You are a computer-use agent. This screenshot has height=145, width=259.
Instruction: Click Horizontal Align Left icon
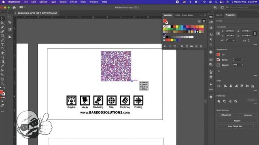tap(225, 86)
